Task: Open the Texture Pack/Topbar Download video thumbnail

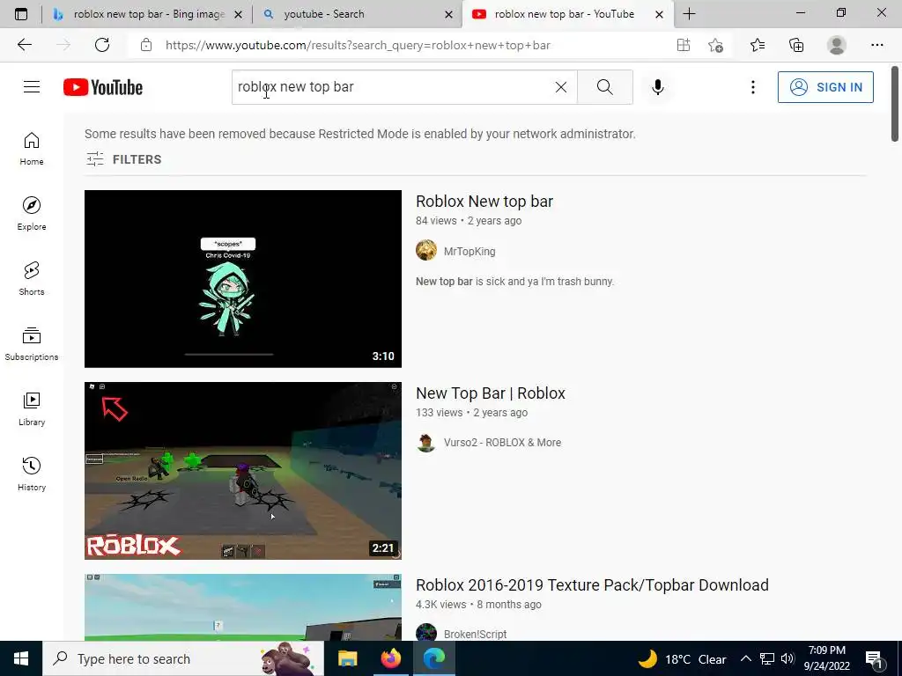Action: point(243,607)
